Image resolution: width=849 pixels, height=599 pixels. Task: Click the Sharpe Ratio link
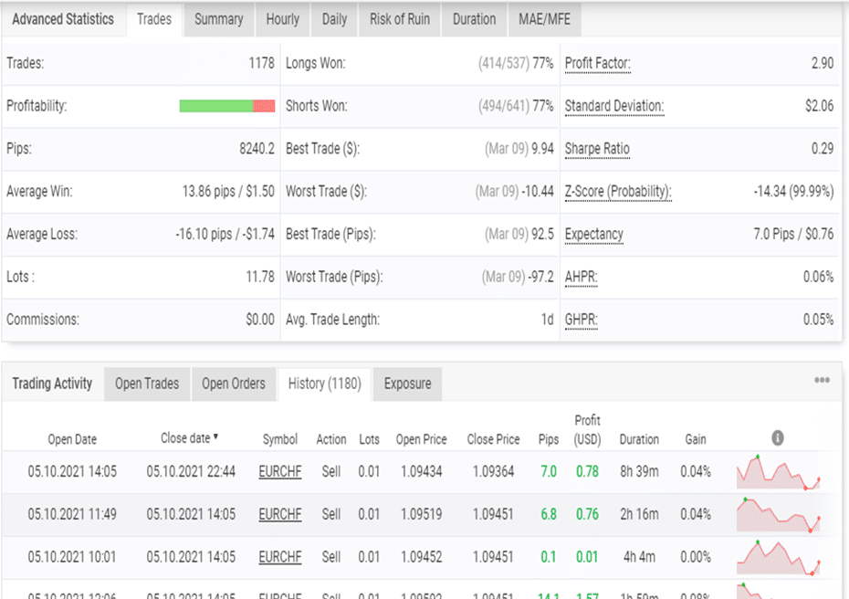click(x=597, y=149)
